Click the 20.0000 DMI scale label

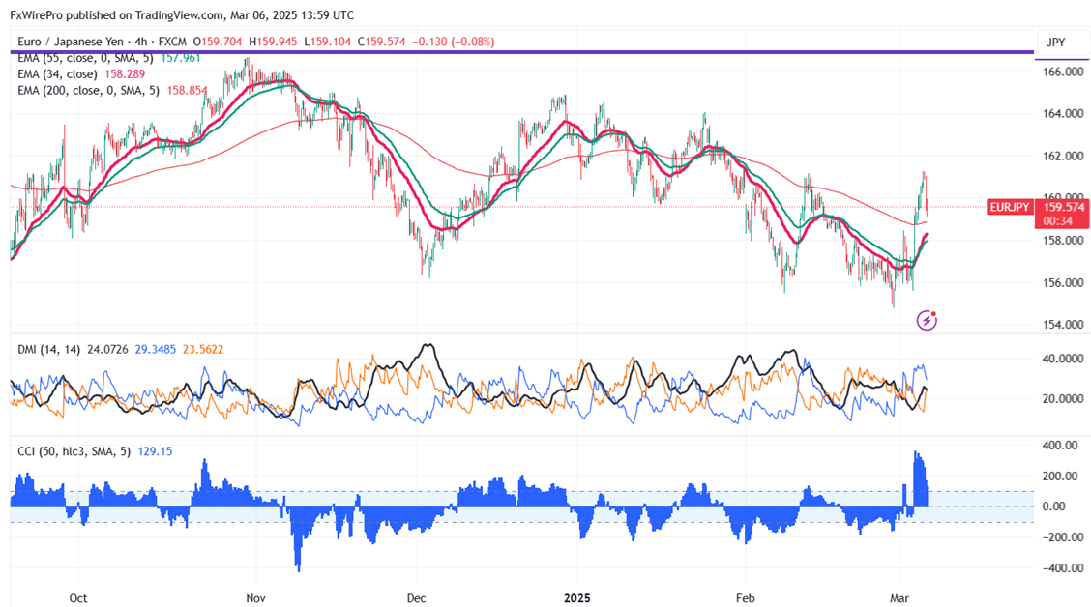click(1063, 399)
